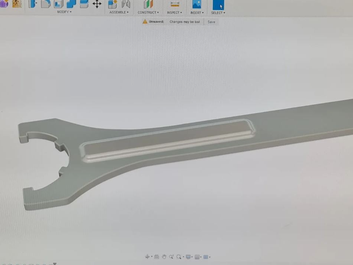Click the New Component icon

click(112, 4)
